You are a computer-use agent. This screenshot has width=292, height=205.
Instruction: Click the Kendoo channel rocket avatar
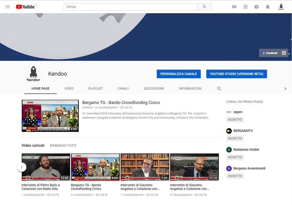click(33, 74)
